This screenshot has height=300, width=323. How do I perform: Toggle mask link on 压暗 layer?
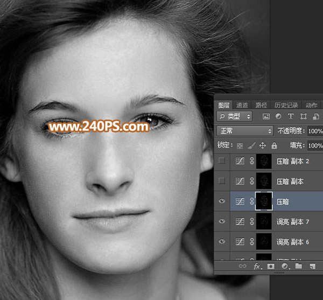coord(252,201)
